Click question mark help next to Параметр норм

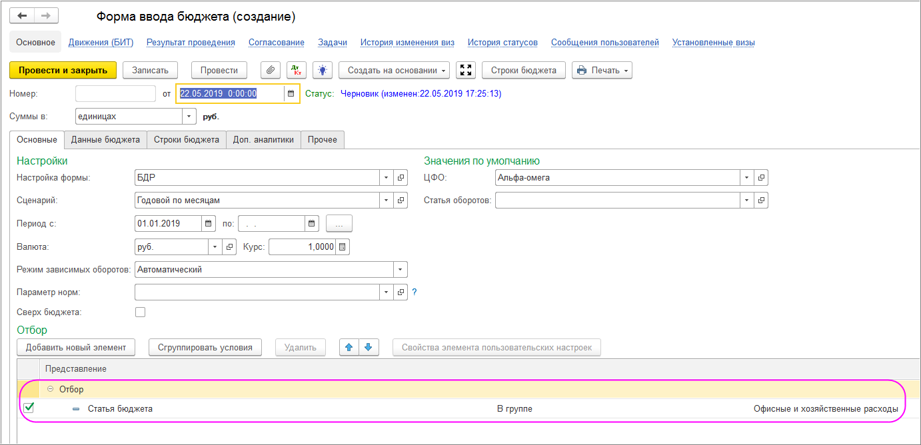pos(415,292)
